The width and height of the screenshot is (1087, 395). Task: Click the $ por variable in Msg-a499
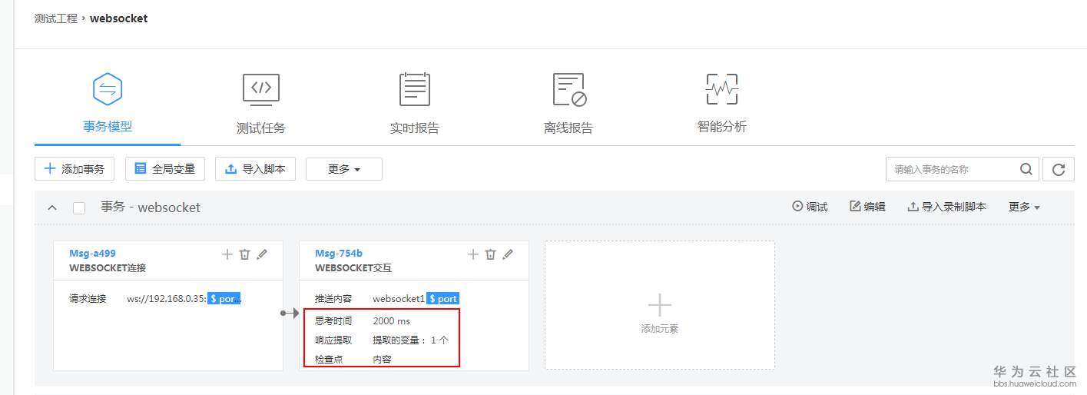[224, 299]
